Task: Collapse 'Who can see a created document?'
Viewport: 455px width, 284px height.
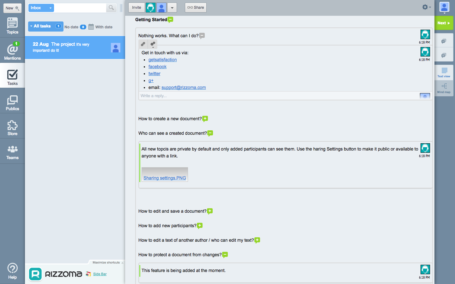Action: tap(210, 133)
